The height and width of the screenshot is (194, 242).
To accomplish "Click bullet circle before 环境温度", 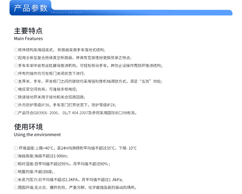I will click(16, 148).
